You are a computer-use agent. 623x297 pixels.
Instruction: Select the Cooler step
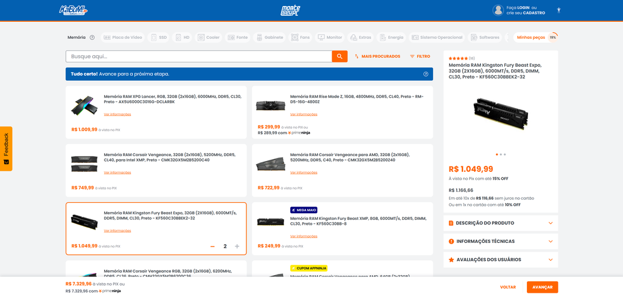[209, 37]
